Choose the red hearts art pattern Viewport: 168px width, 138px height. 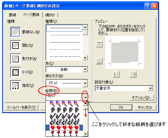(64, 128)
